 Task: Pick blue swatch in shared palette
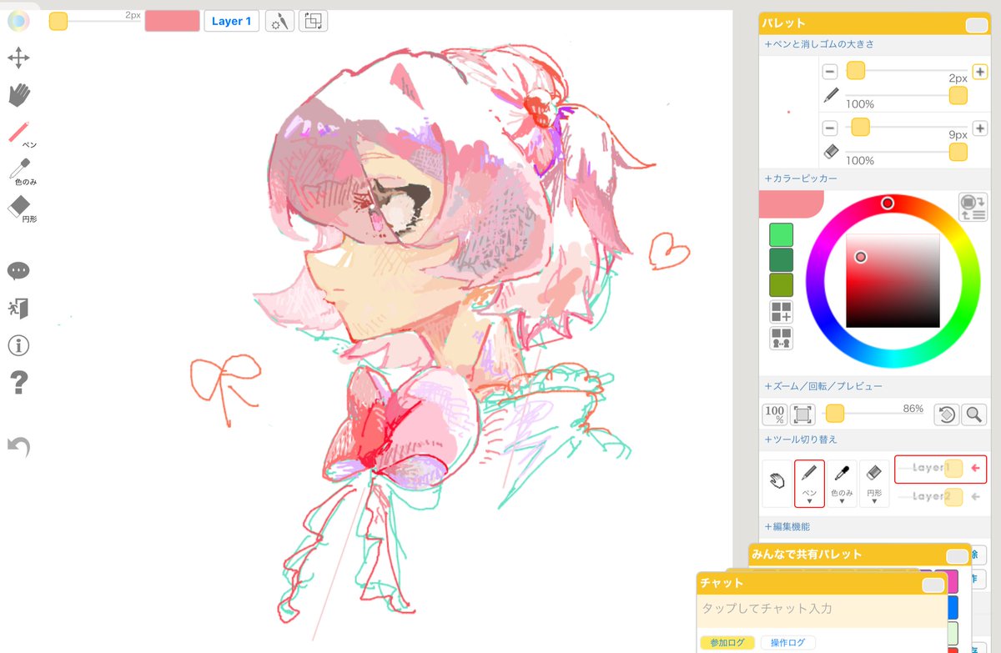(953, 606)
